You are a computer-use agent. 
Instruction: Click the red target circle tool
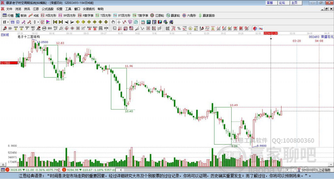(x=67, y=28)
